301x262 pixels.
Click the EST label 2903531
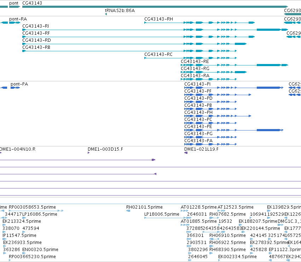click(197, 243)
